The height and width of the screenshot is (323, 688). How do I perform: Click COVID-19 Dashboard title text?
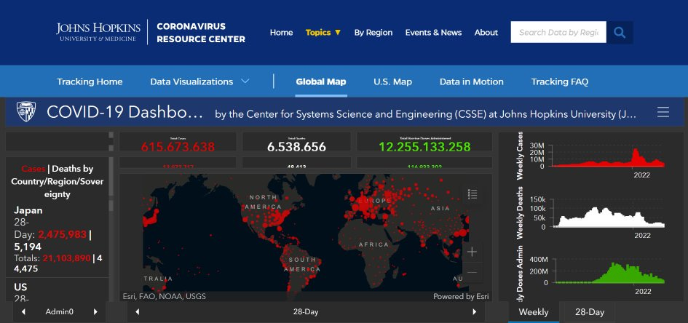tap(124, 112)
